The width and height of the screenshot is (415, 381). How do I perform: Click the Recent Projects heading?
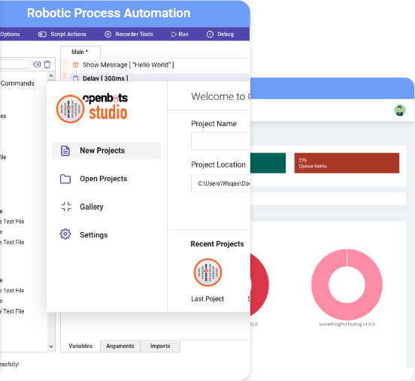[x=217, y=244]
